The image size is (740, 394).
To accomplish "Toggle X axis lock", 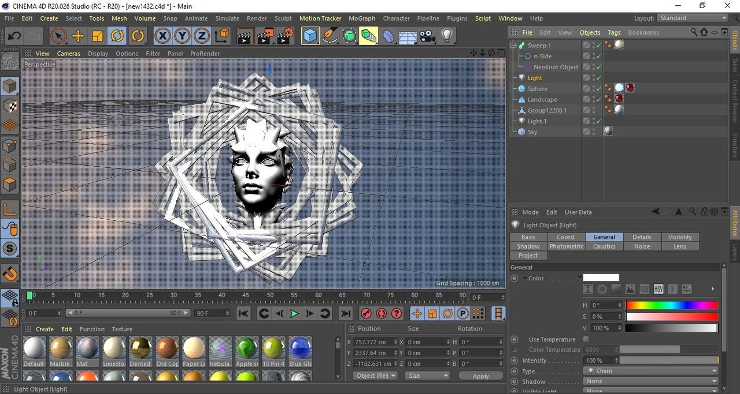I will point(163,36).
